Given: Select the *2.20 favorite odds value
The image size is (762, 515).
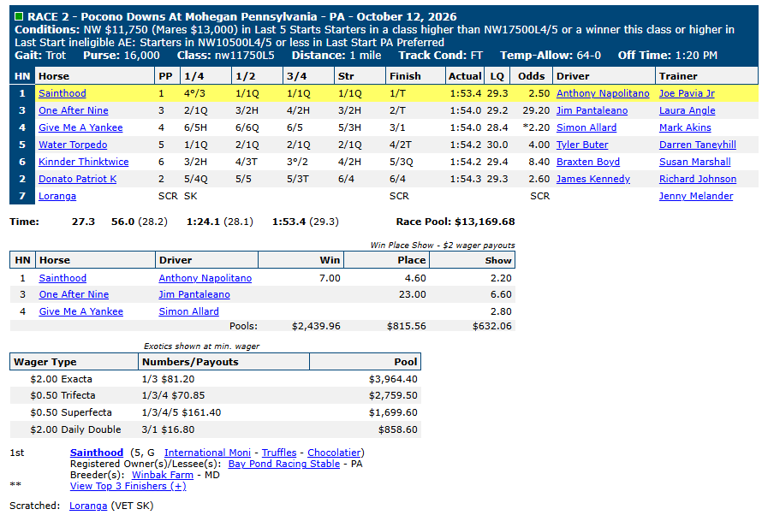Looking at the screenshot, I should pos(536,127).
